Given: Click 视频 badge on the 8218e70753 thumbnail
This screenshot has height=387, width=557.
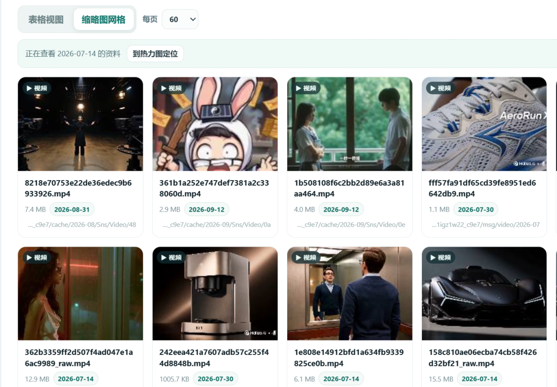Looking at the screenshot, I should tap(37, 88).
